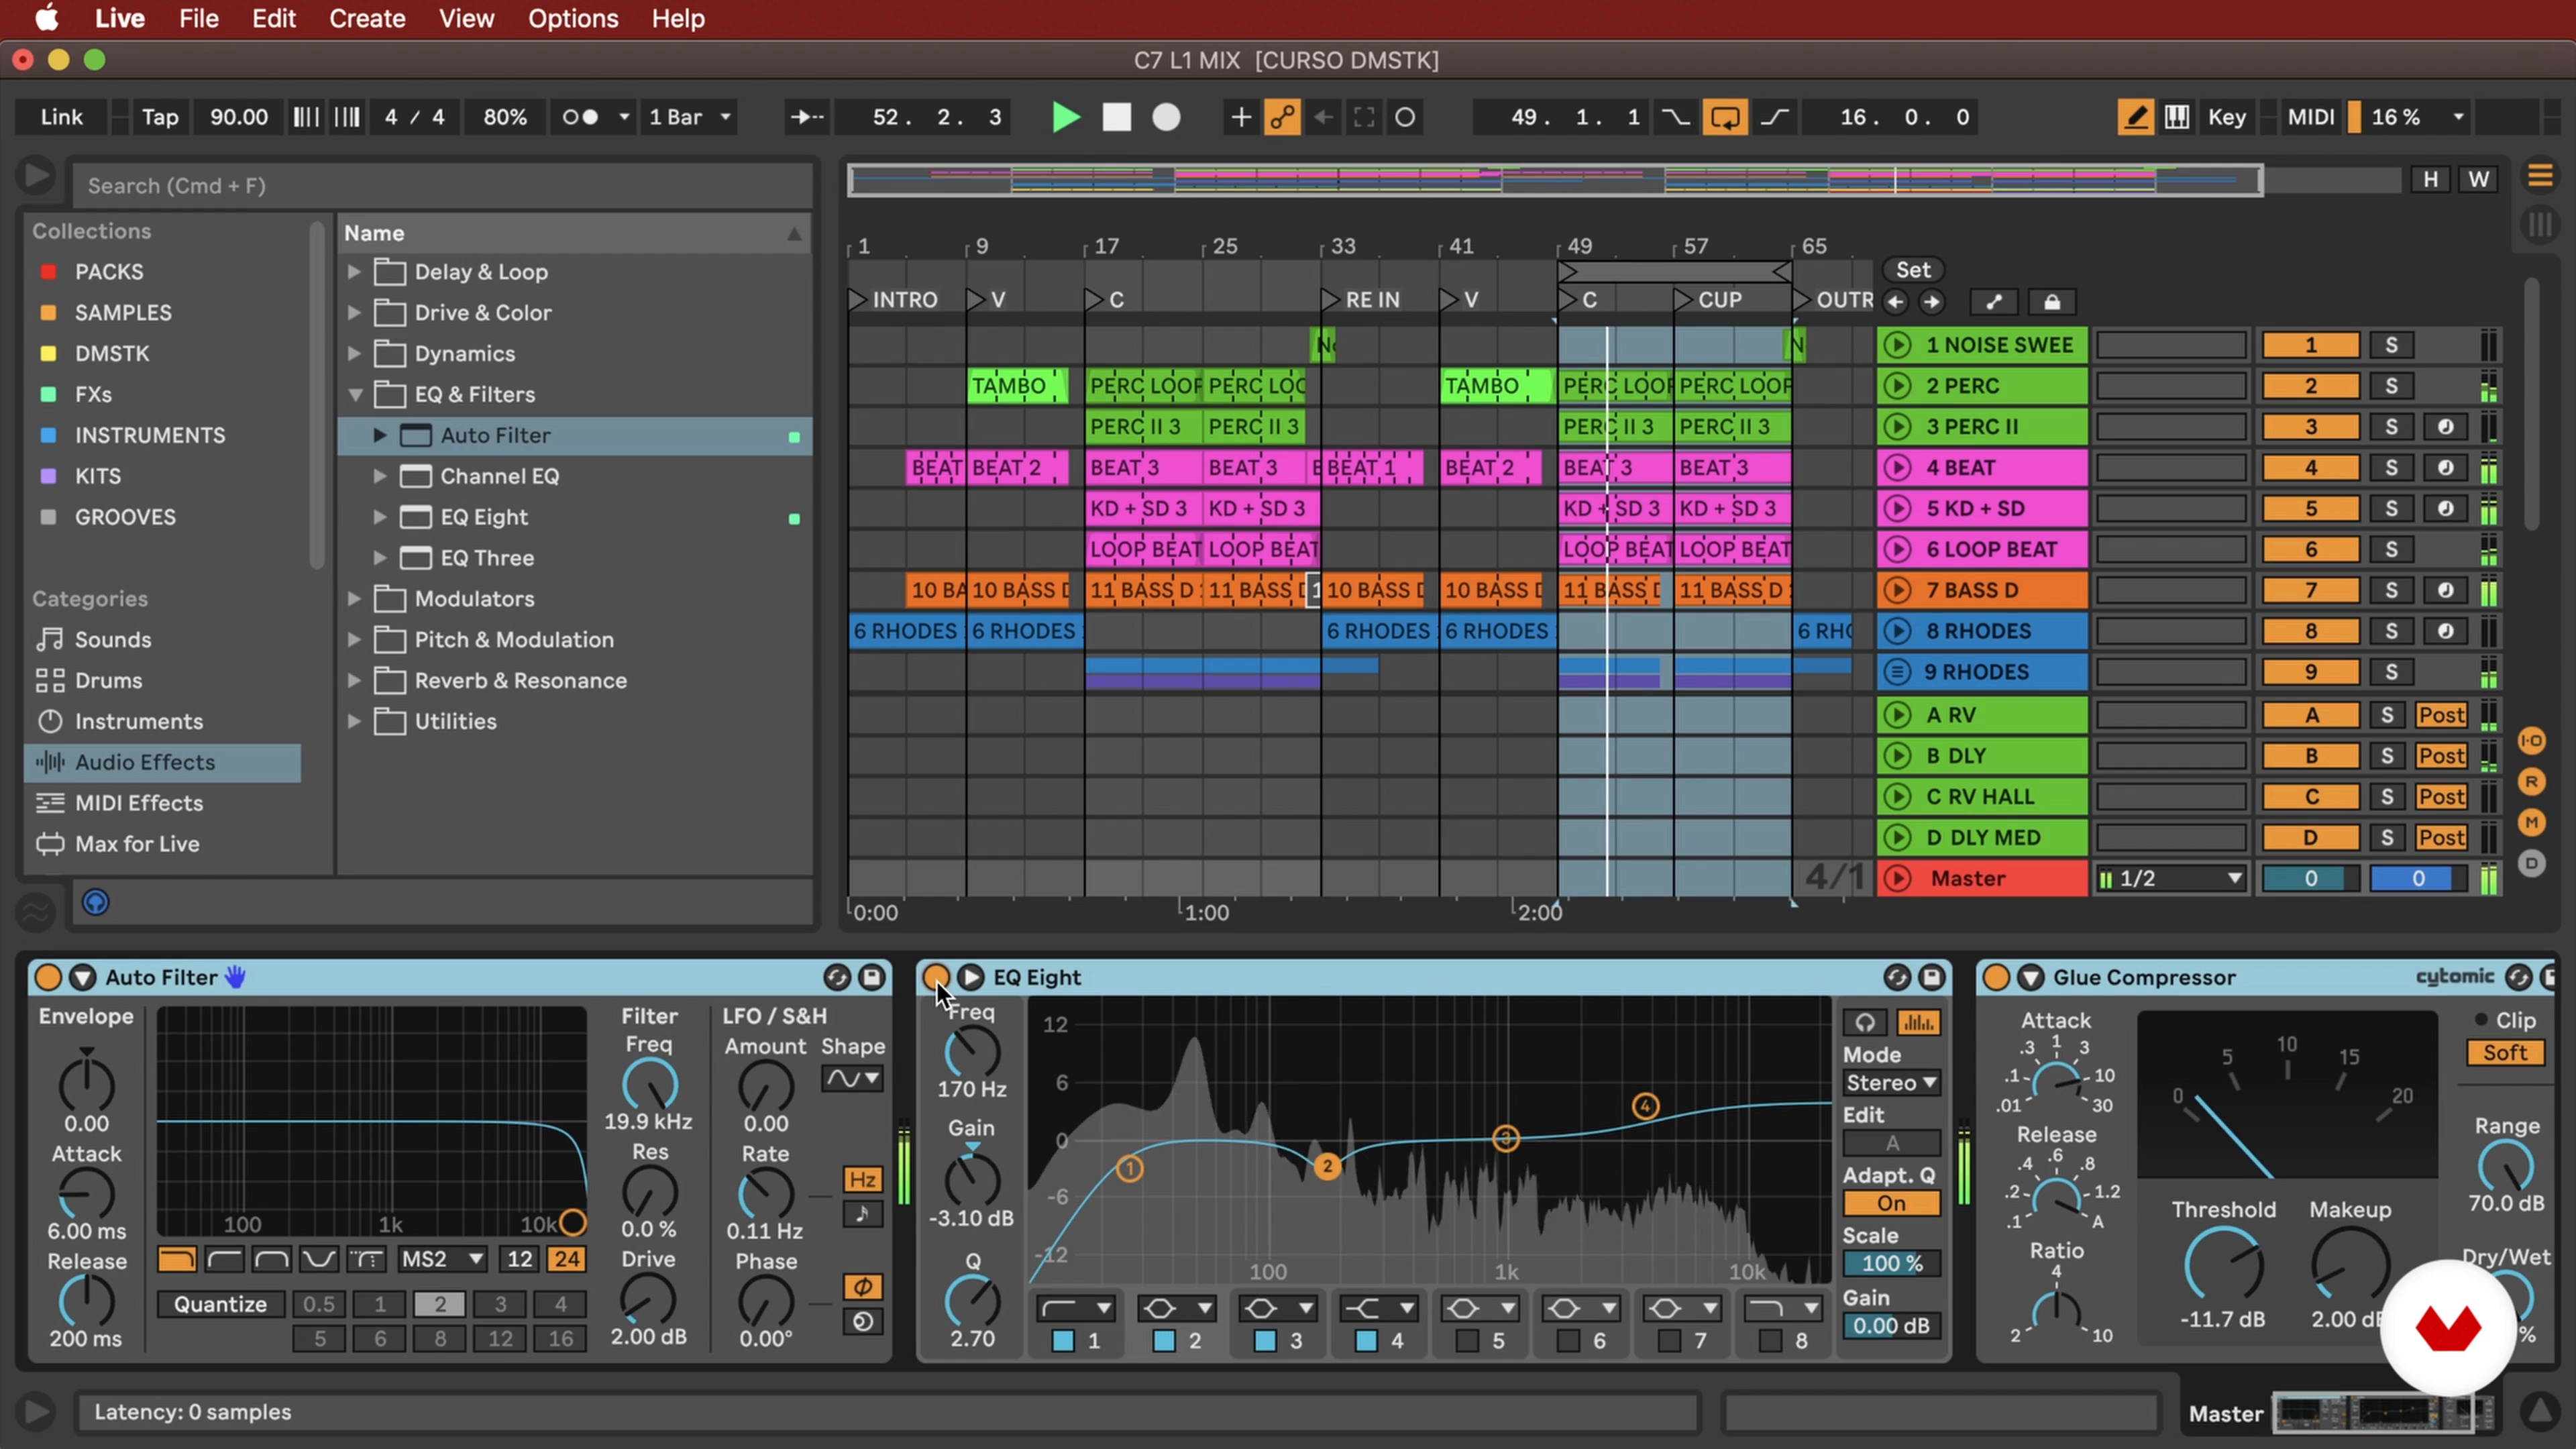The width and height of the screenshot is (2576, 1449).
Task: Toggle the Loop switch in transport
Action: 1725,117
